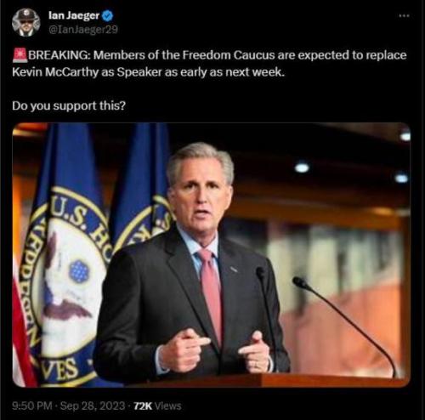
Task: Click the red siren emoji before BREAKING
Action: pos(20,55)
